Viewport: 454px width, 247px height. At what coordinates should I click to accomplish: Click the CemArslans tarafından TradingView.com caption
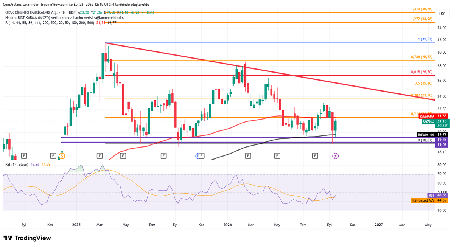(x=76, y=4)
